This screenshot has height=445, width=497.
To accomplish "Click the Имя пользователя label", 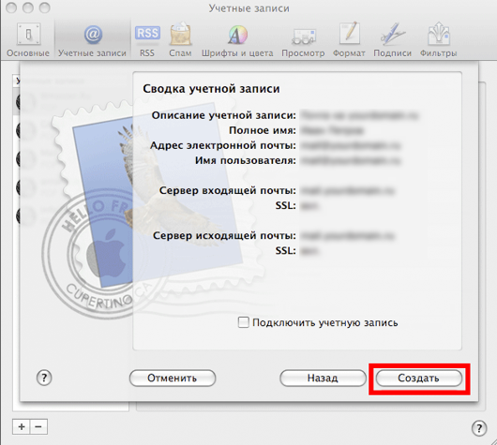I will pyautogui.click(x=246, y=160).
